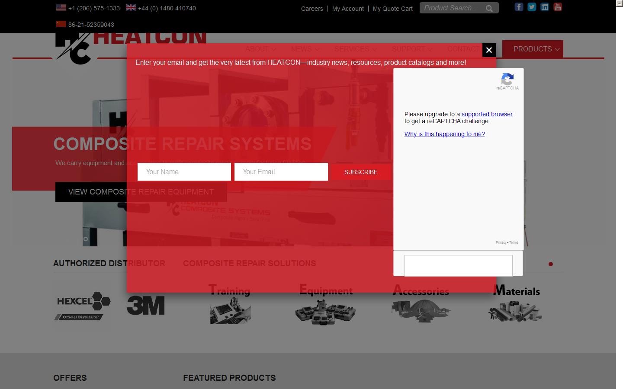Click the product search magnifier icon
Viewport: 623px width, 389px height.
(x=489, y=8)
